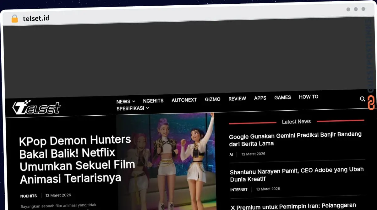The image size is (377, 210).
Task: Open search with the magnifier icon
Action: point(362,99)
